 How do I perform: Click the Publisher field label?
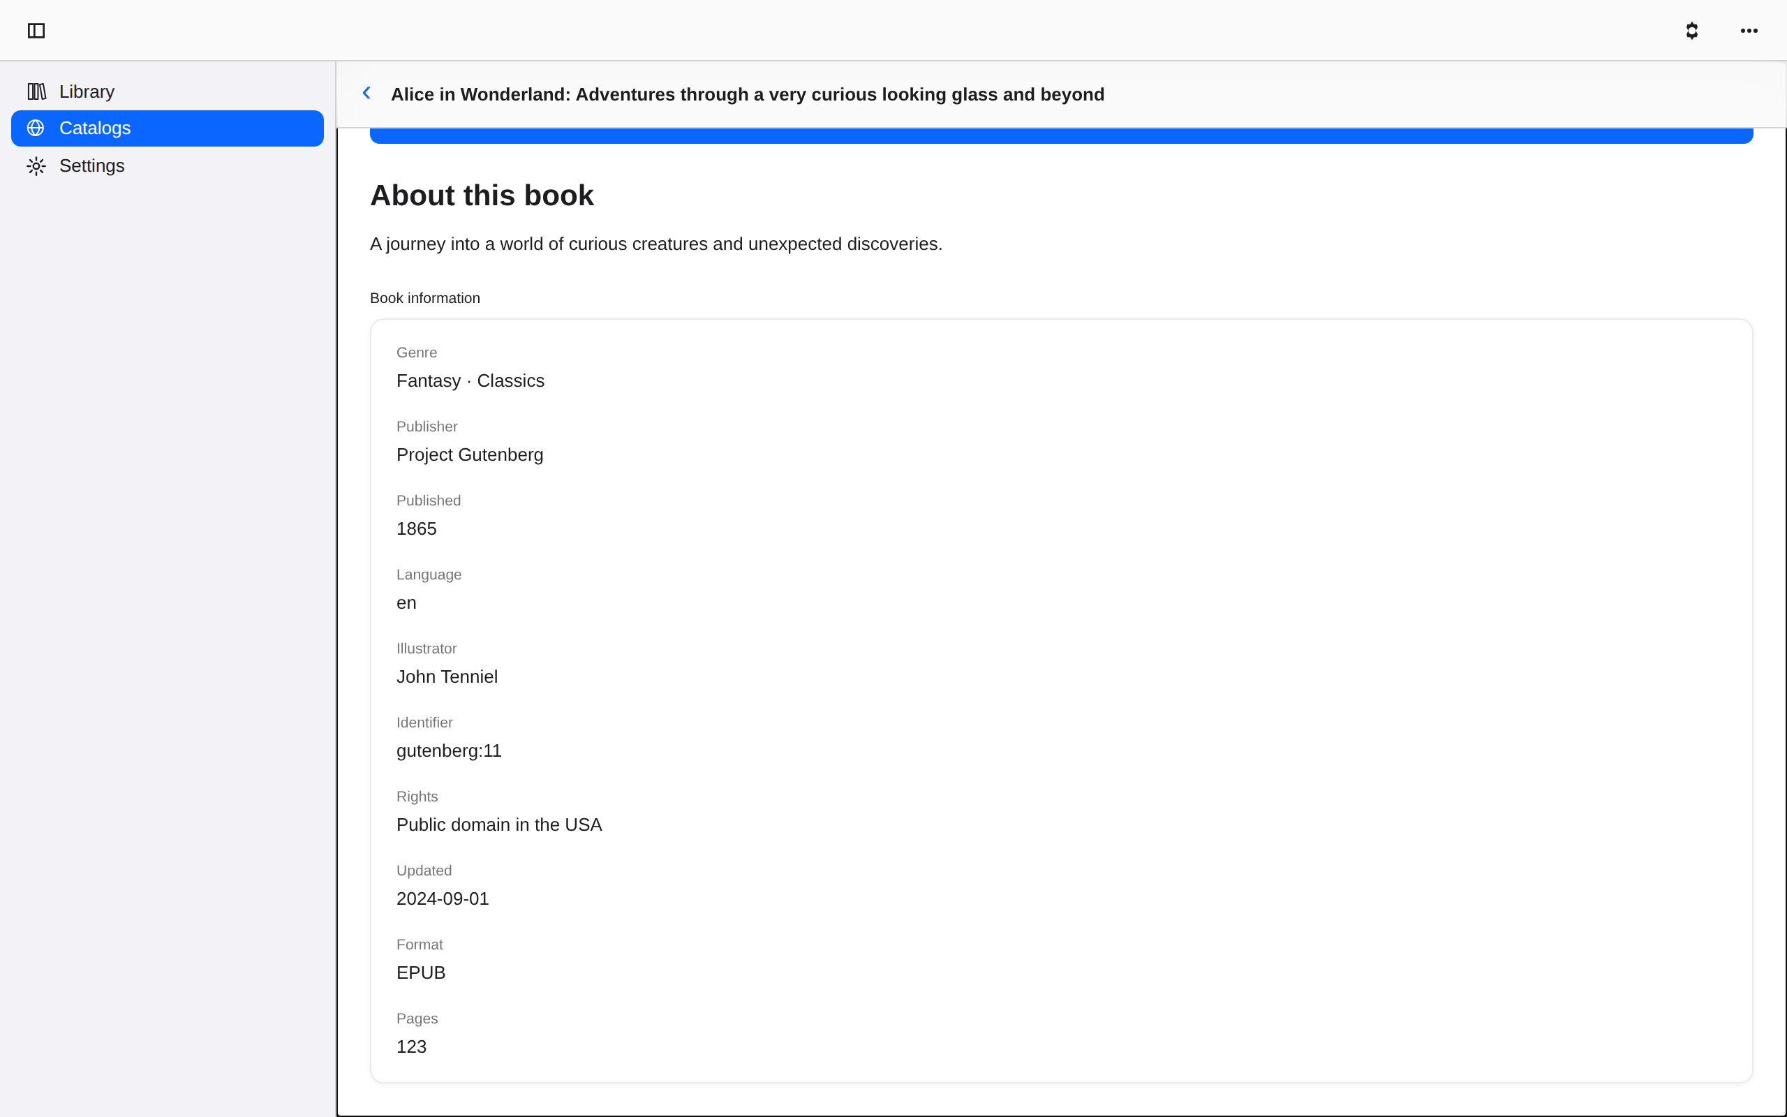427,427
